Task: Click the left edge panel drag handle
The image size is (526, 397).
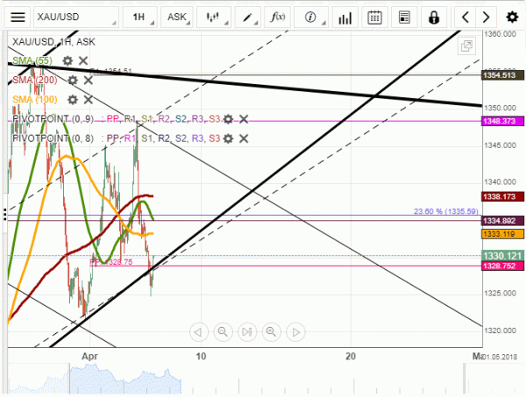Action: (4, 214)
